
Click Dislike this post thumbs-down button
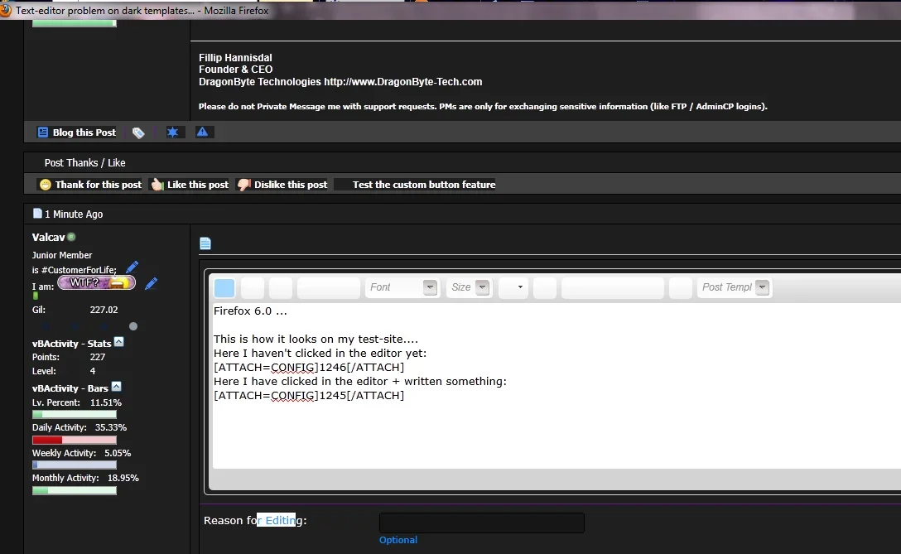(x=282, y=185)
